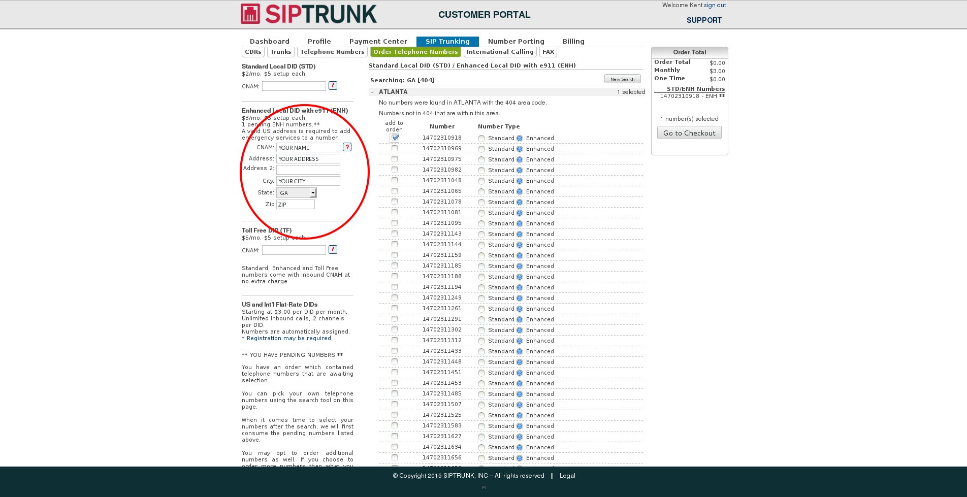Open the Number Porting tab
This screenshot has height=497, width=967.
[x=516, y=42]
